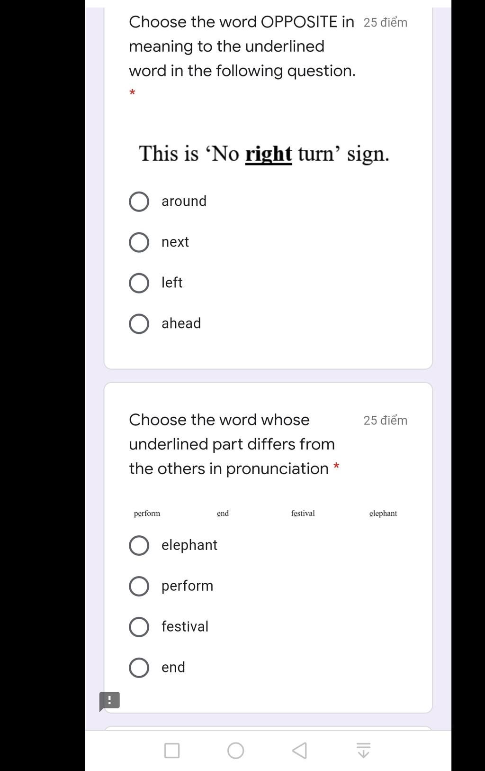
Task: Choose the 'perform' radio option
Action: pos(139,586)
